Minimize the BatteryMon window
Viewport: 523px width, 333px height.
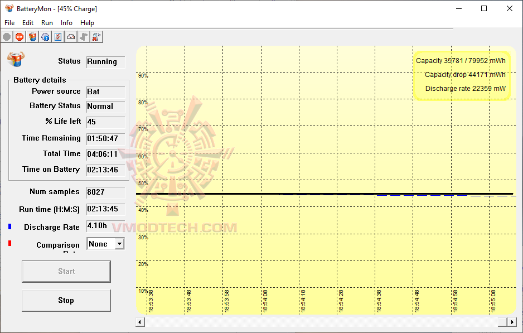pyautogui.click(x=459, y=9)
